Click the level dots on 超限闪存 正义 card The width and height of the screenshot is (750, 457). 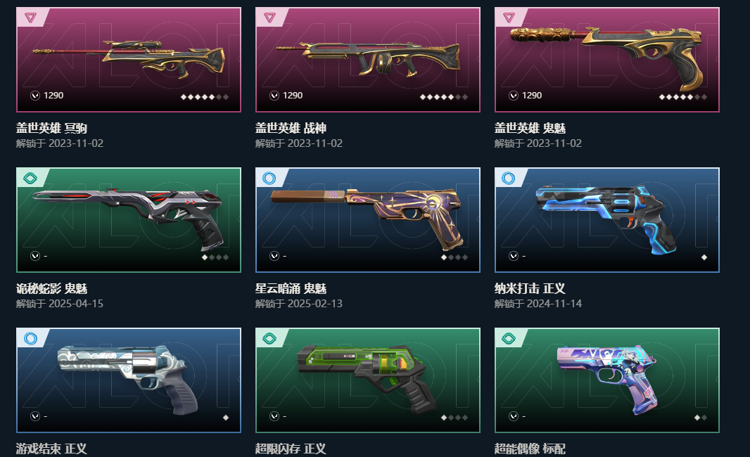455,418
